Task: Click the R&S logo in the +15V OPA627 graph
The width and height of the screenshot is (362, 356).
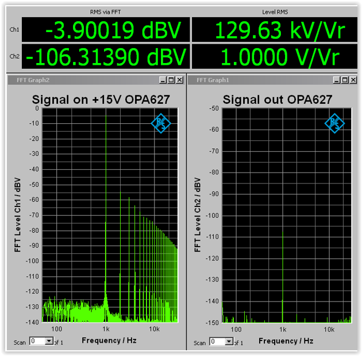Action: click(161, 123)
